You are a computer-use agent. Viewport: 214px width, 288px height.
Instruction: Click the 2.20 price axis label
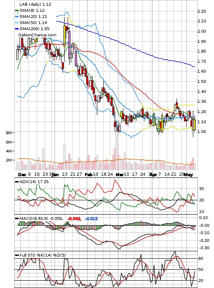click(202, 11)
